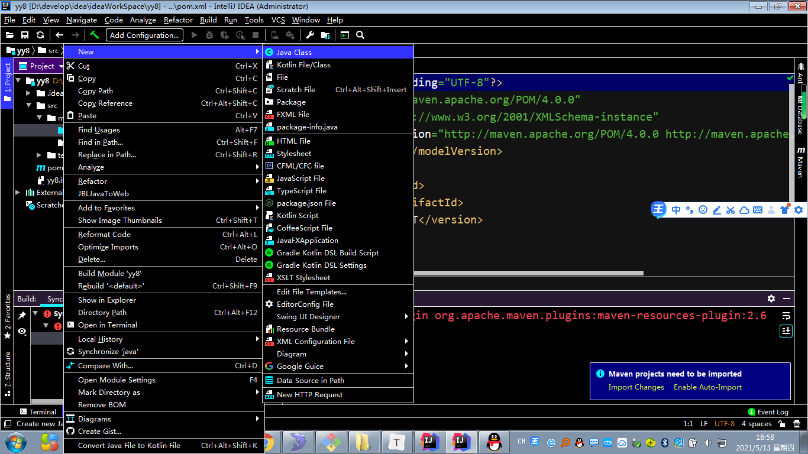The image size is (808, 454).
Task: Click the Open folder toolbar icon
Action: (9, 35)
